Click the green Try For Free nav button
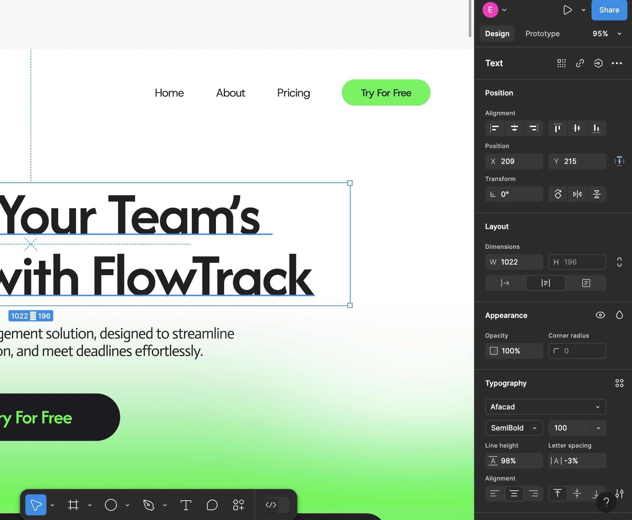Image resolution: width=632 pixels, height=520 pixels. tap(386, 92)
